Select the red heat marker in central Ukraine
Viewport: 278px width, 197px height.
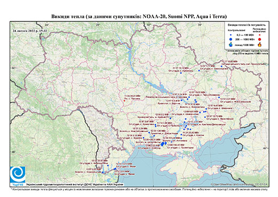click(125, 101)
